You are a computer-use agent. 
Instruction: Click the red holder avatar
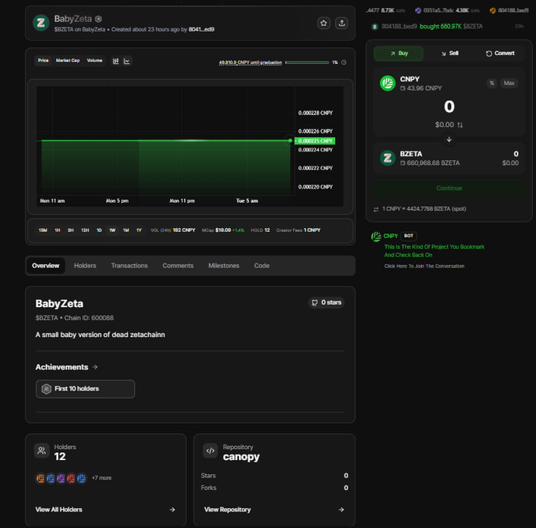point(71,478)
